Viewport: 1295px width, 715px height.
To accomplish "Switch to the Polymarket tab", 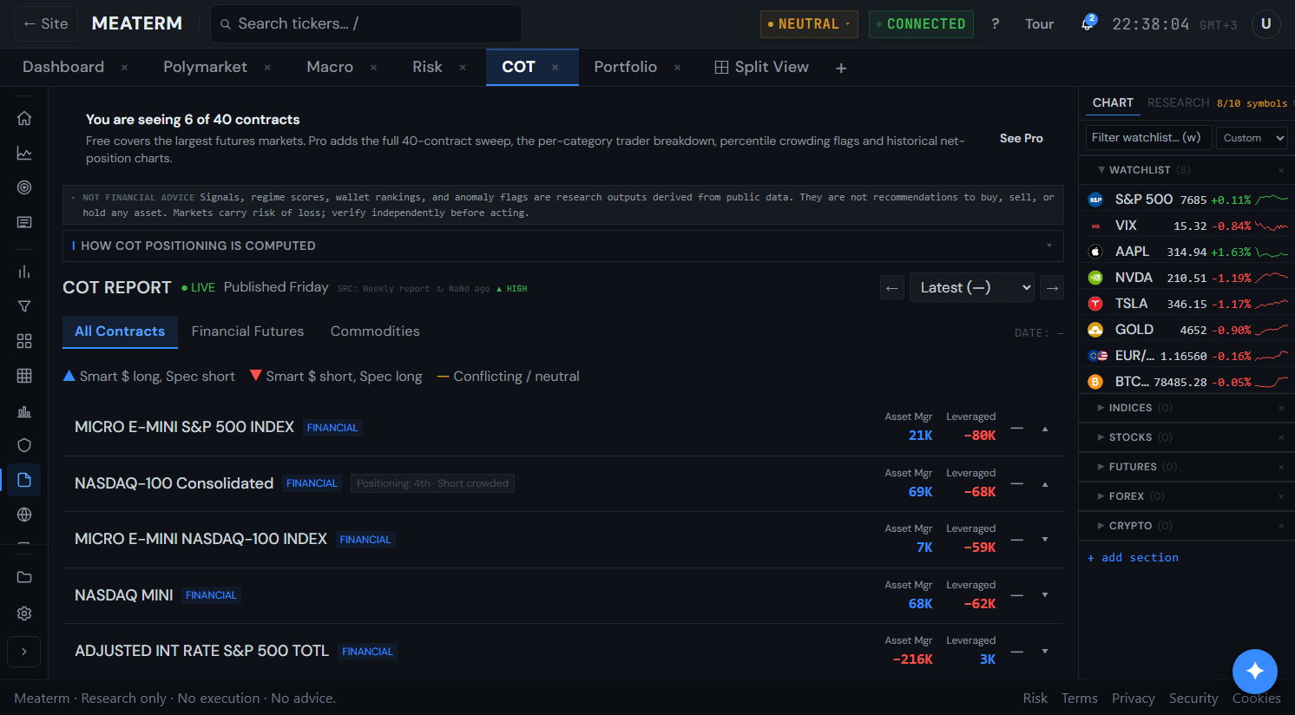I will (x=206, y=67).
